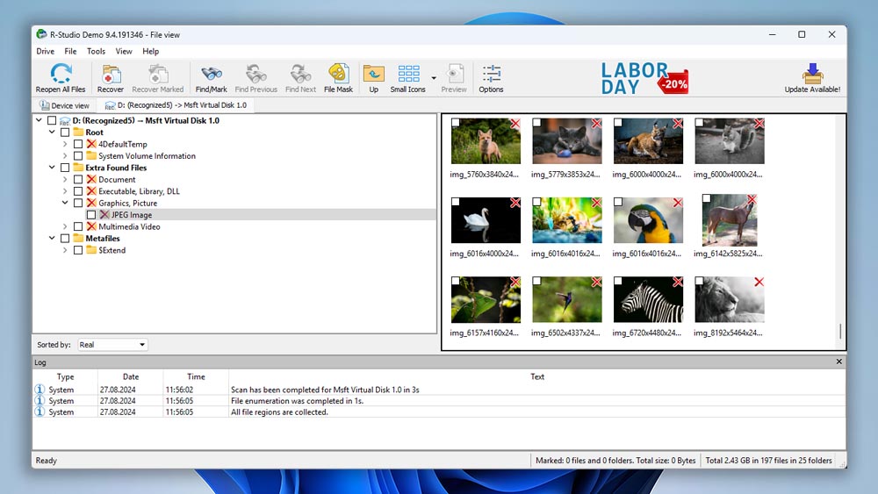Collapse the Root folder node
Screen dimensions: 878x494
click(x=52, y=132)
